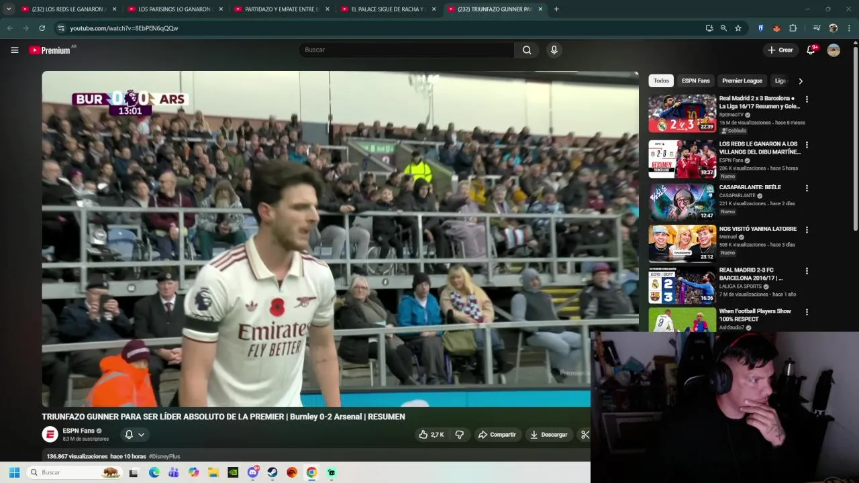
Task: Open NOS VISITÓ YANINA LATORRE thumbnail
Action: pyautogui.click(x=682, y=244)
